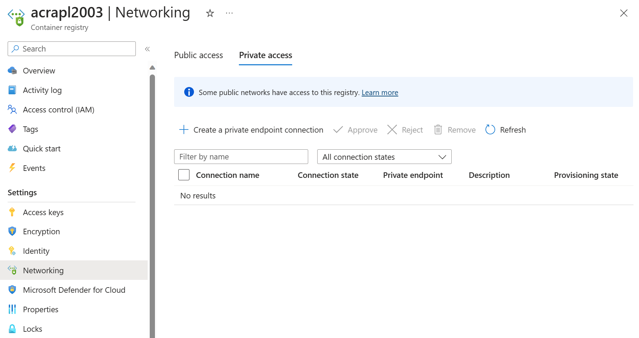Image resolution: width=639 pixels, height=338 pixels.
Task: Collapse the sidebar with the double chevron
Action: (x=147, y=49)
